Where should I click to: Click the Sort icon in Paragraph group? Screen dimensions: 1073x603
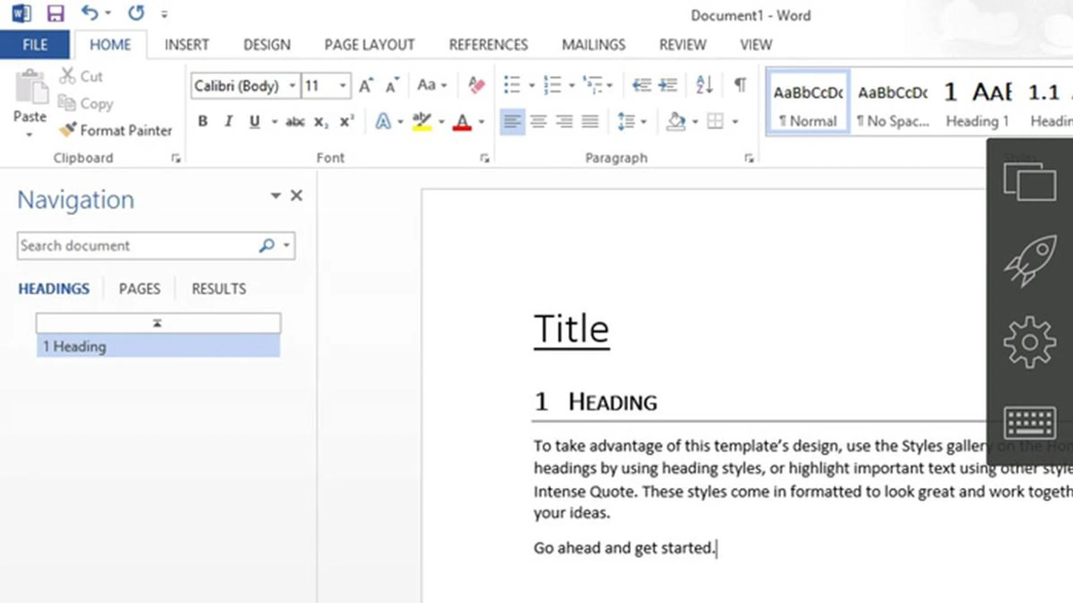[x=703, y=85]
